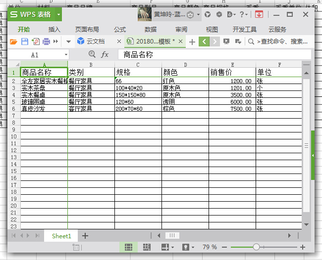This screenshot has height=260, width=322.
Task: Open the 云文档 cloud documents tab
Action: (95, 42)
